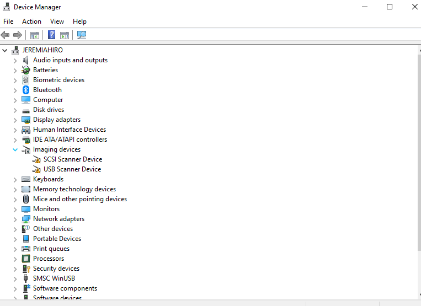
Task: Select the USB Scanner Device entry
Action: [x=72, y=169]
